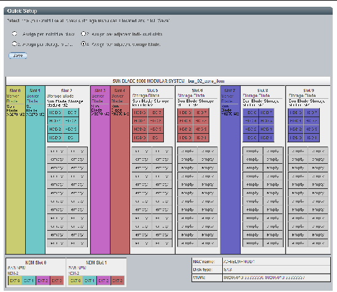Viewport: 337px width, 292px height.
Task: Click the yellow EXT 0 port in NEM Slot 1
Action: tap(76, 280)
